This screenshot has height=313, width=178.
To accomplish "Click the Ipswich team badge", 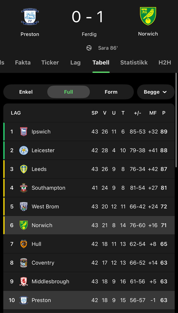I will click(x=24, y=132).
